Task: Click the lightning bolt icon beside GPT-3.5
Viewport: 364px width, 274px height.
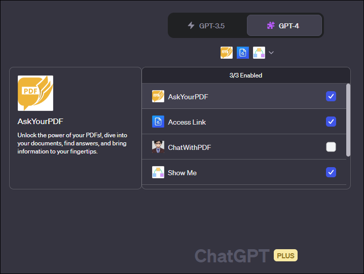Action: click(x=191, y=25)
